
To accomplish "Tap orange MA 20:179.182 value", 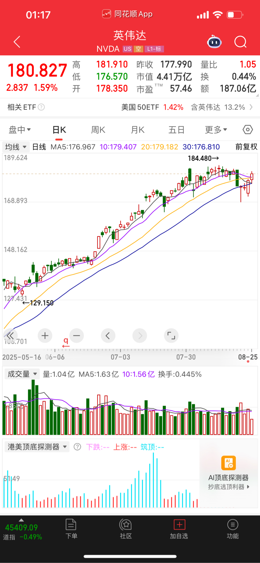I will click(x=159, y=147).
